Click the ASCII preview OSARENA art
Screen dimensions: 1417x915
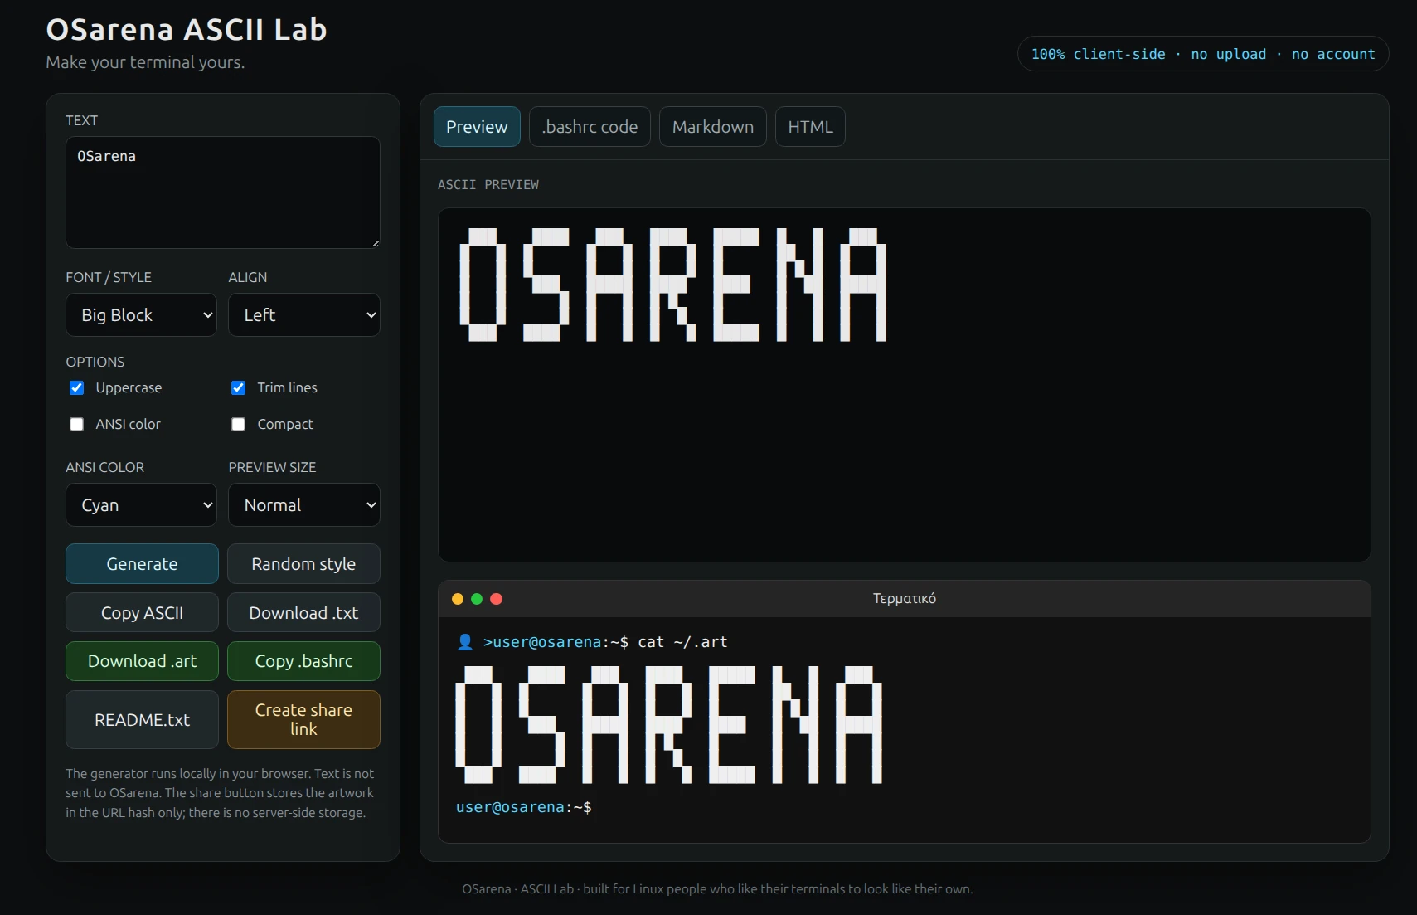point(673,285)
